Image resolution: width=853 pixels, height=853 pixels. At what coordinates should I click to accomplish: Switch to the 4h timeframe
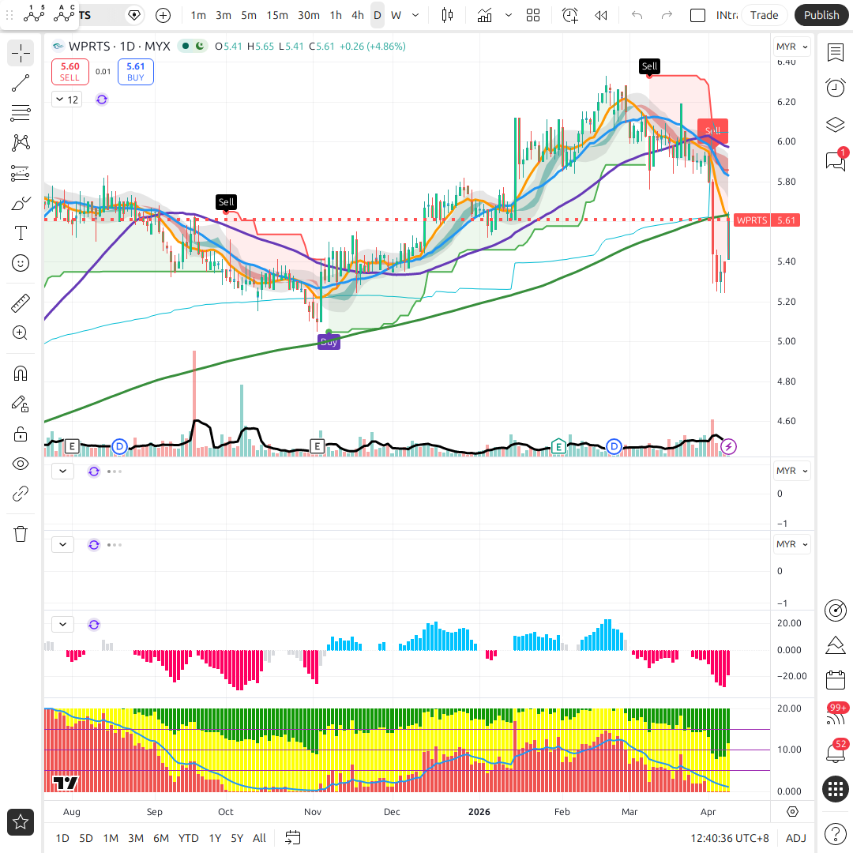pyautogui.click(x=358, y=15)
